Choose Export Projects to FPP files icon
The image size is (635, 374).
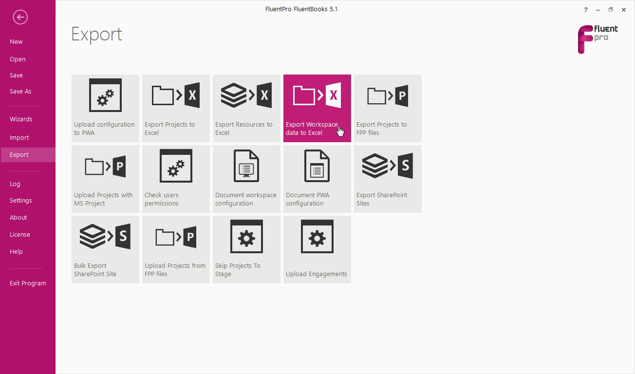click(388, 95)
